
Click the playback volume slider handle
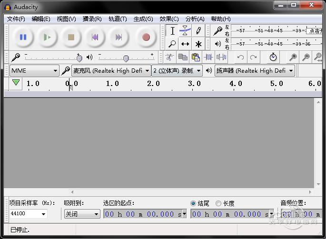click(126, 58)
